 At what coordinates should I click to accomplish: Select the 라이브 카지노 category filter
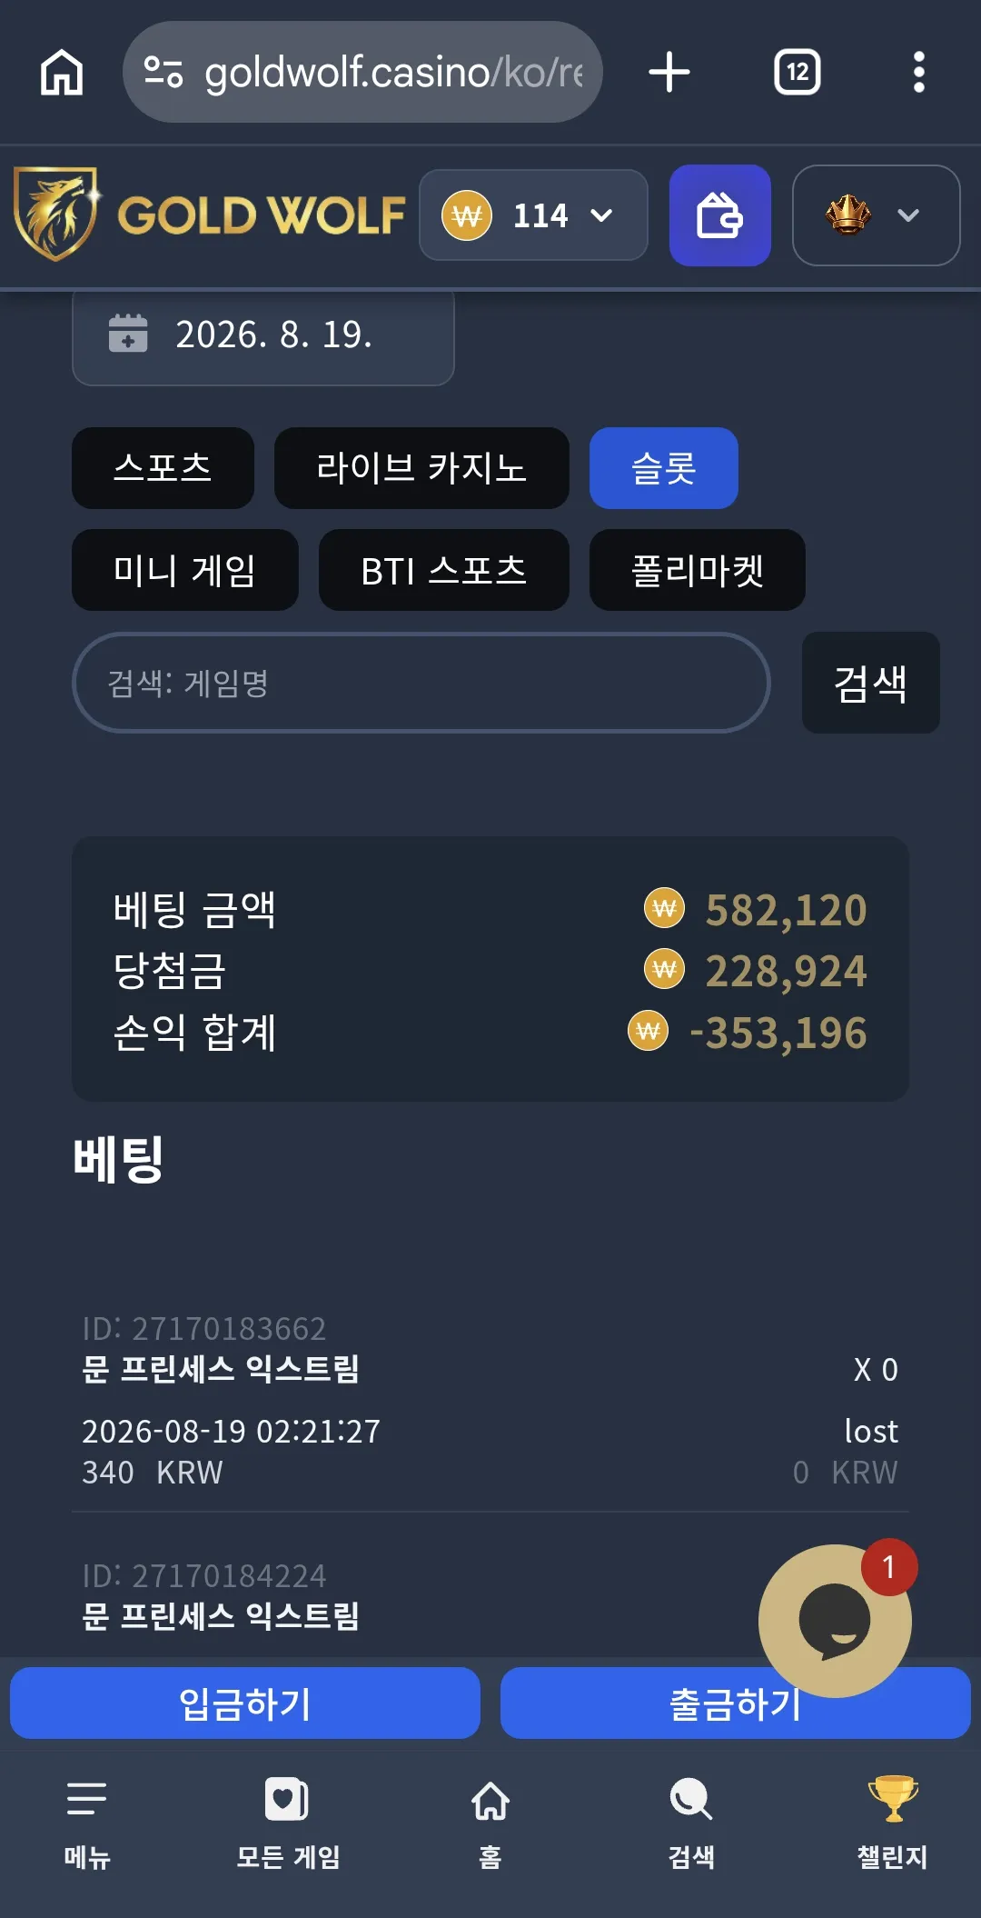point(421,468)
